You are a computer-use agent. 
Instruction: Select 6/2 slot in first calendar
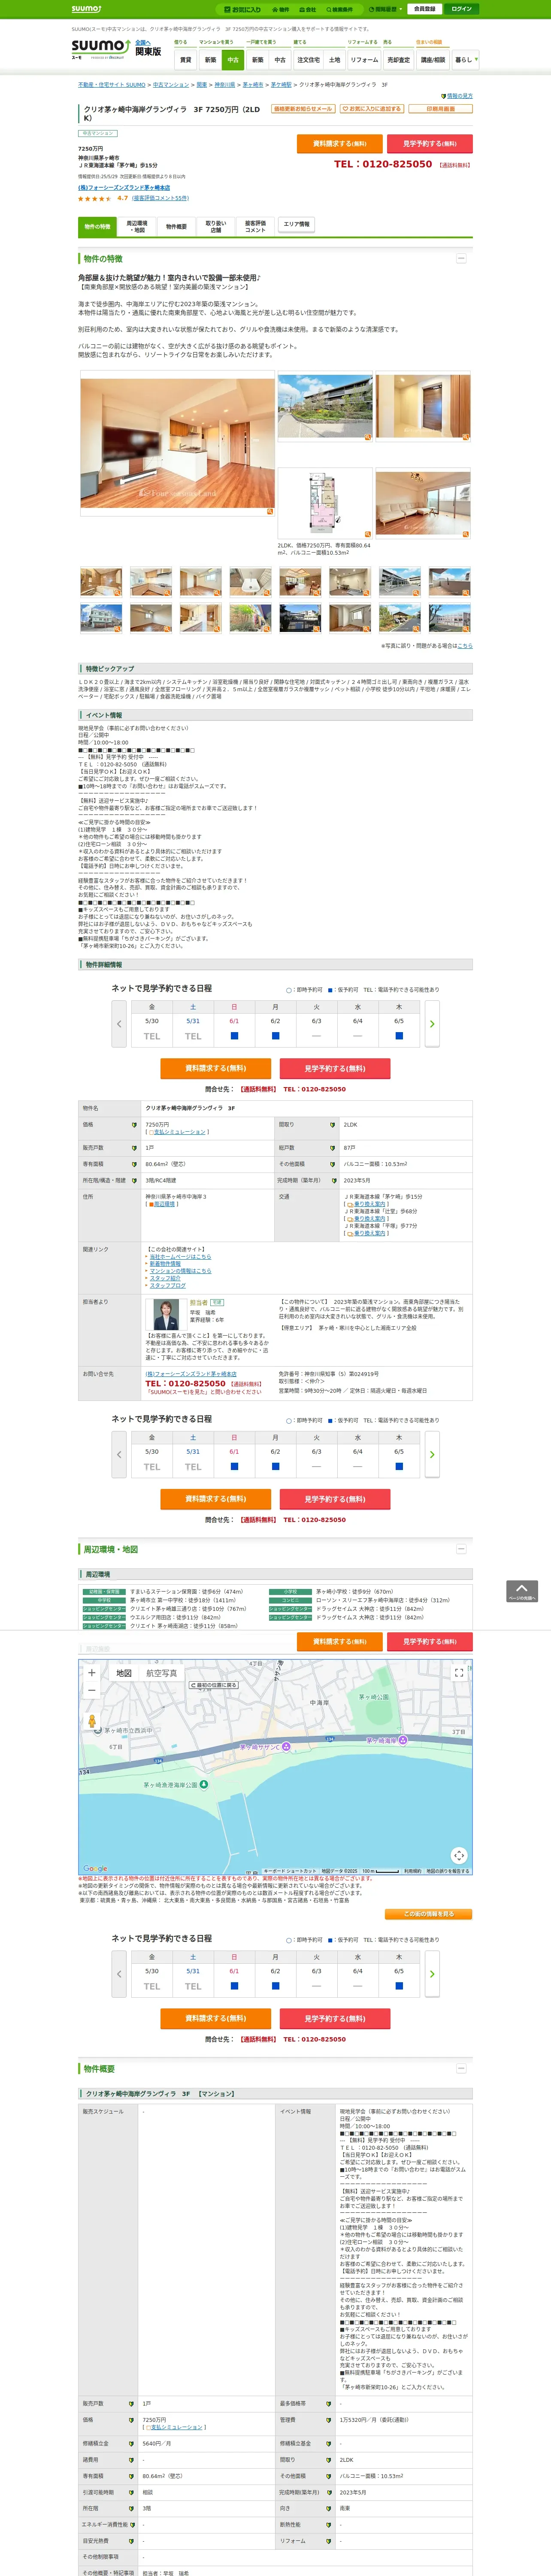(275, 1036)
